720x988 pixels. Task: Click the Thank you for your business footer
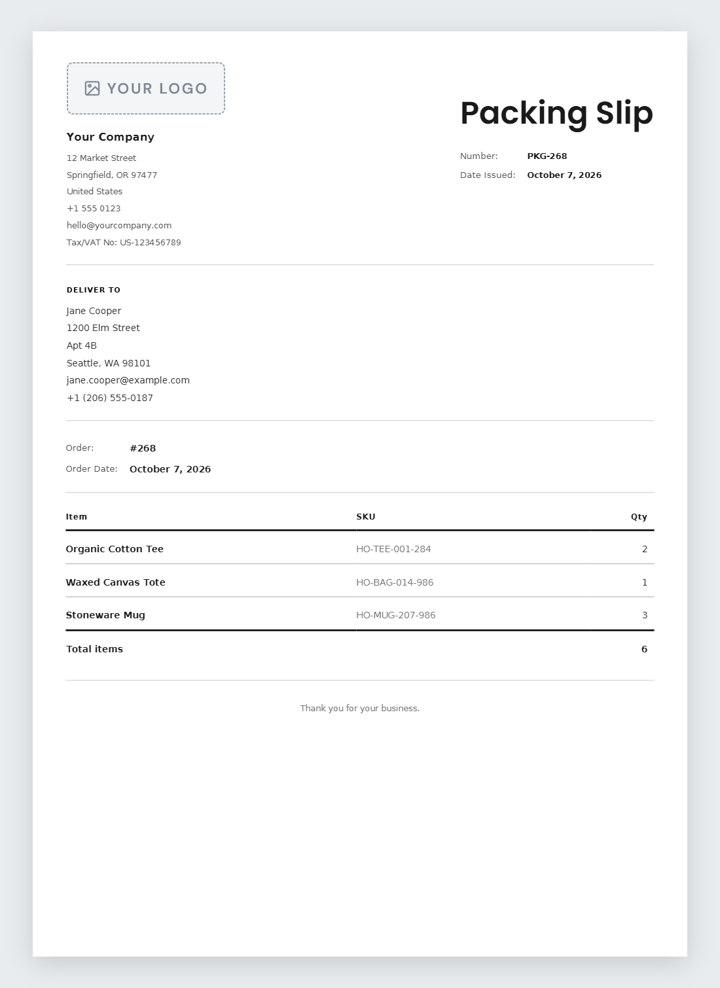(x=360, y=709)
